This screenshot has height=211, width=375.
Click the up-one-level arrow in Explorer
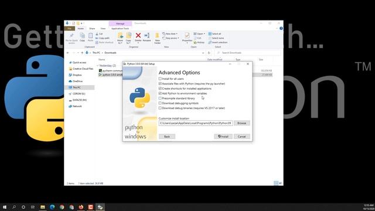82,53
